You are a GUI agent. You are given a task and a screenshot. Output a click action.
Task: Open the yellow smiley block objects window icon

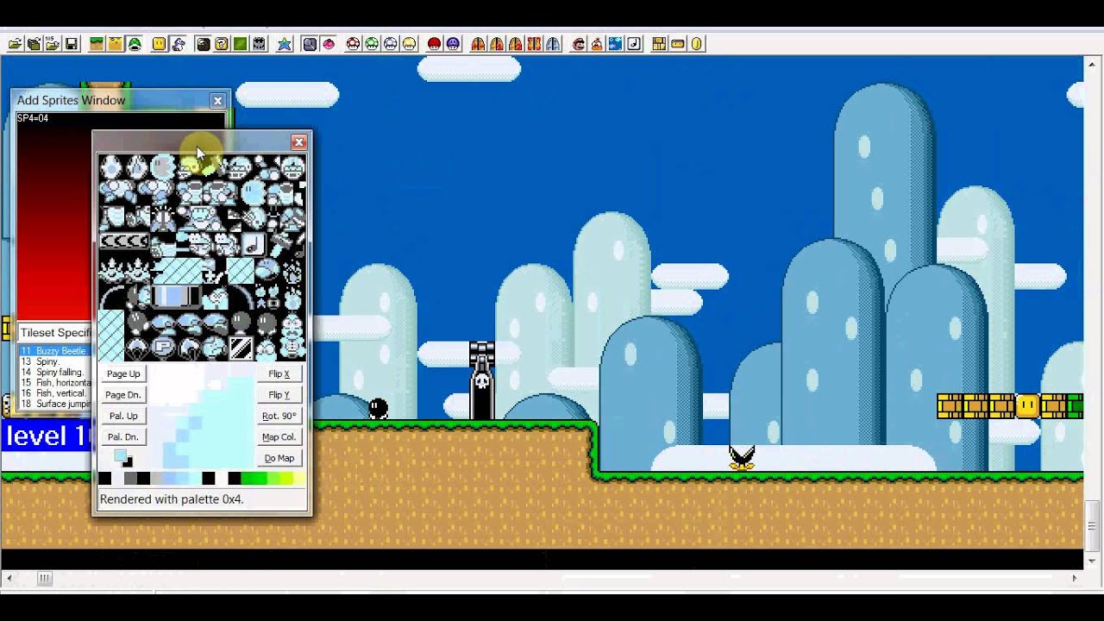coord(159,44)
